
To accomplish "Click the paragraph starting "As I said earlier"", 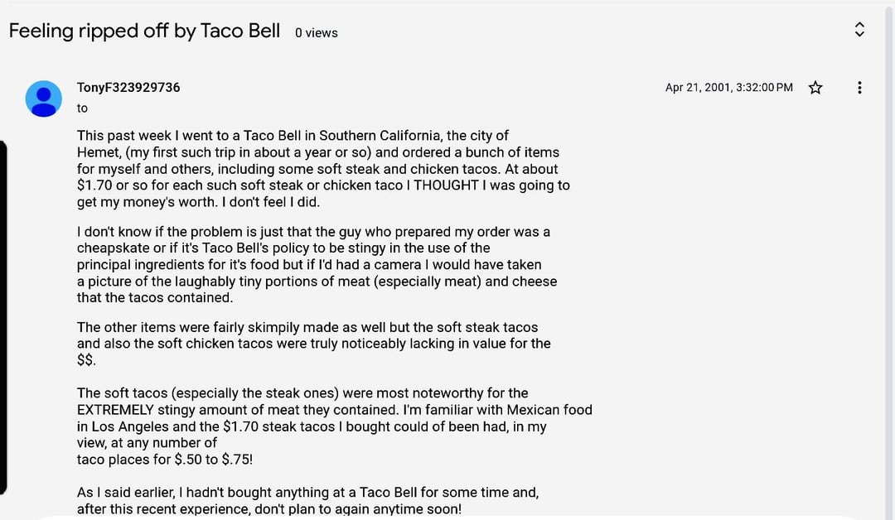I will tap(307, 500).
